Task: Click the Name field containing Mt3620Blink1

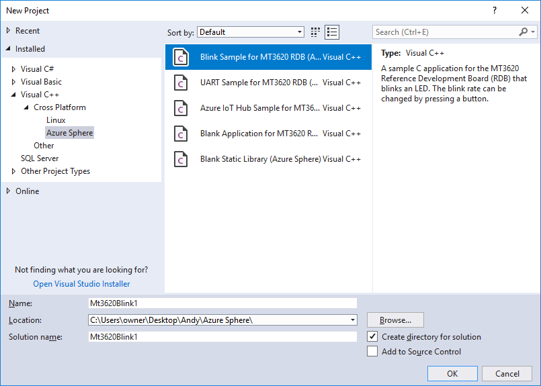Action: click(x=222, y=303)
